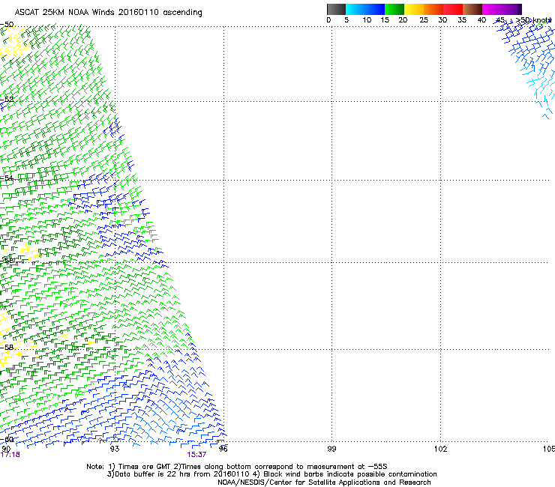The width and height of the screenshot is (555, 487).
Task: Click the dark purple end of the color bar
Action: click(518, 9)
